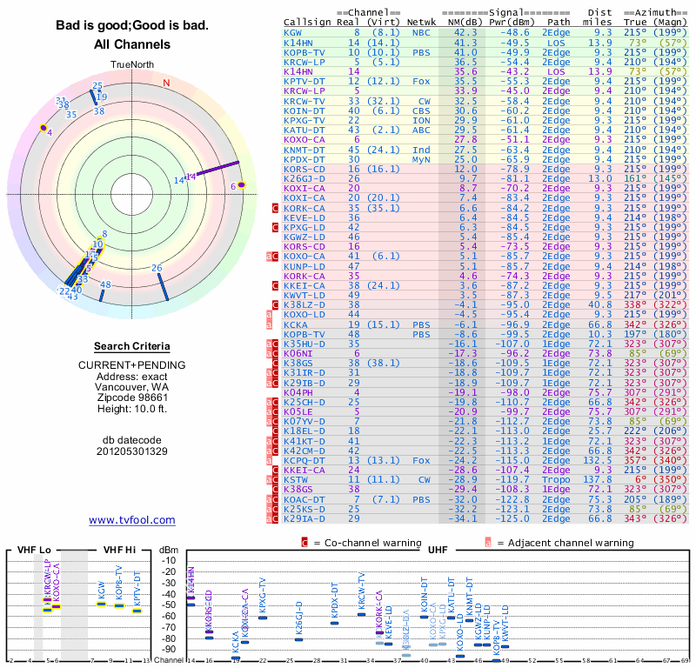Click the adjacent channel warning legend icon
The width and height of the screenshot is (696, 668).
tap(488, 542)
